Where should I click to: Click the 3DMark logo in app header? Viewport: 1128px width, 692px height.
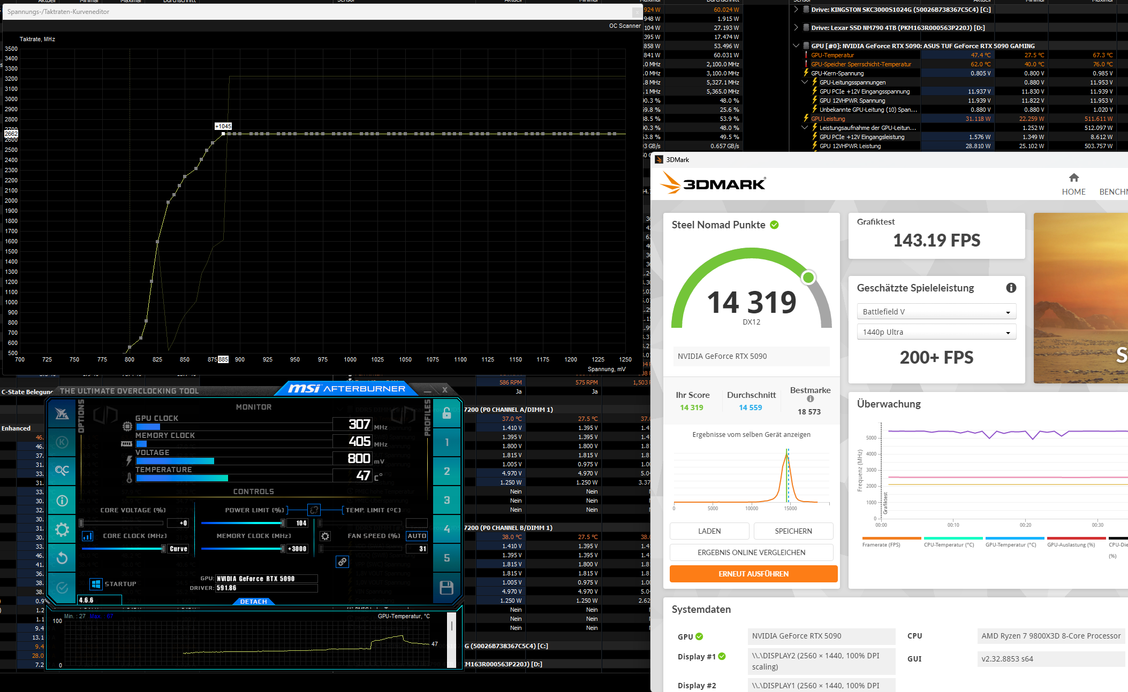pos(713,183)
